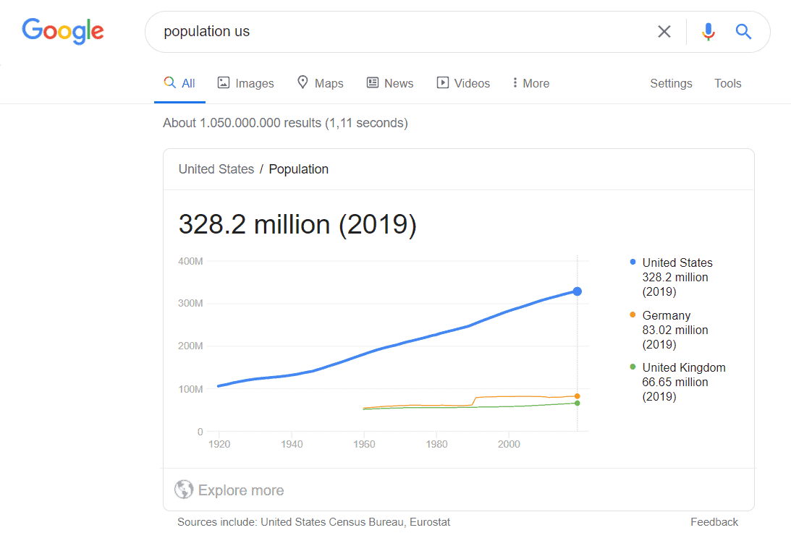Screen dimensions: 791x538
Task: Open News search via its newspaper icon
Action: 372,82
